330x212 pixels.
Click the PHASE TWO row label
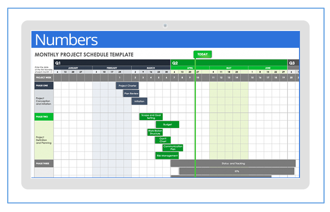[x=44, y=117]
